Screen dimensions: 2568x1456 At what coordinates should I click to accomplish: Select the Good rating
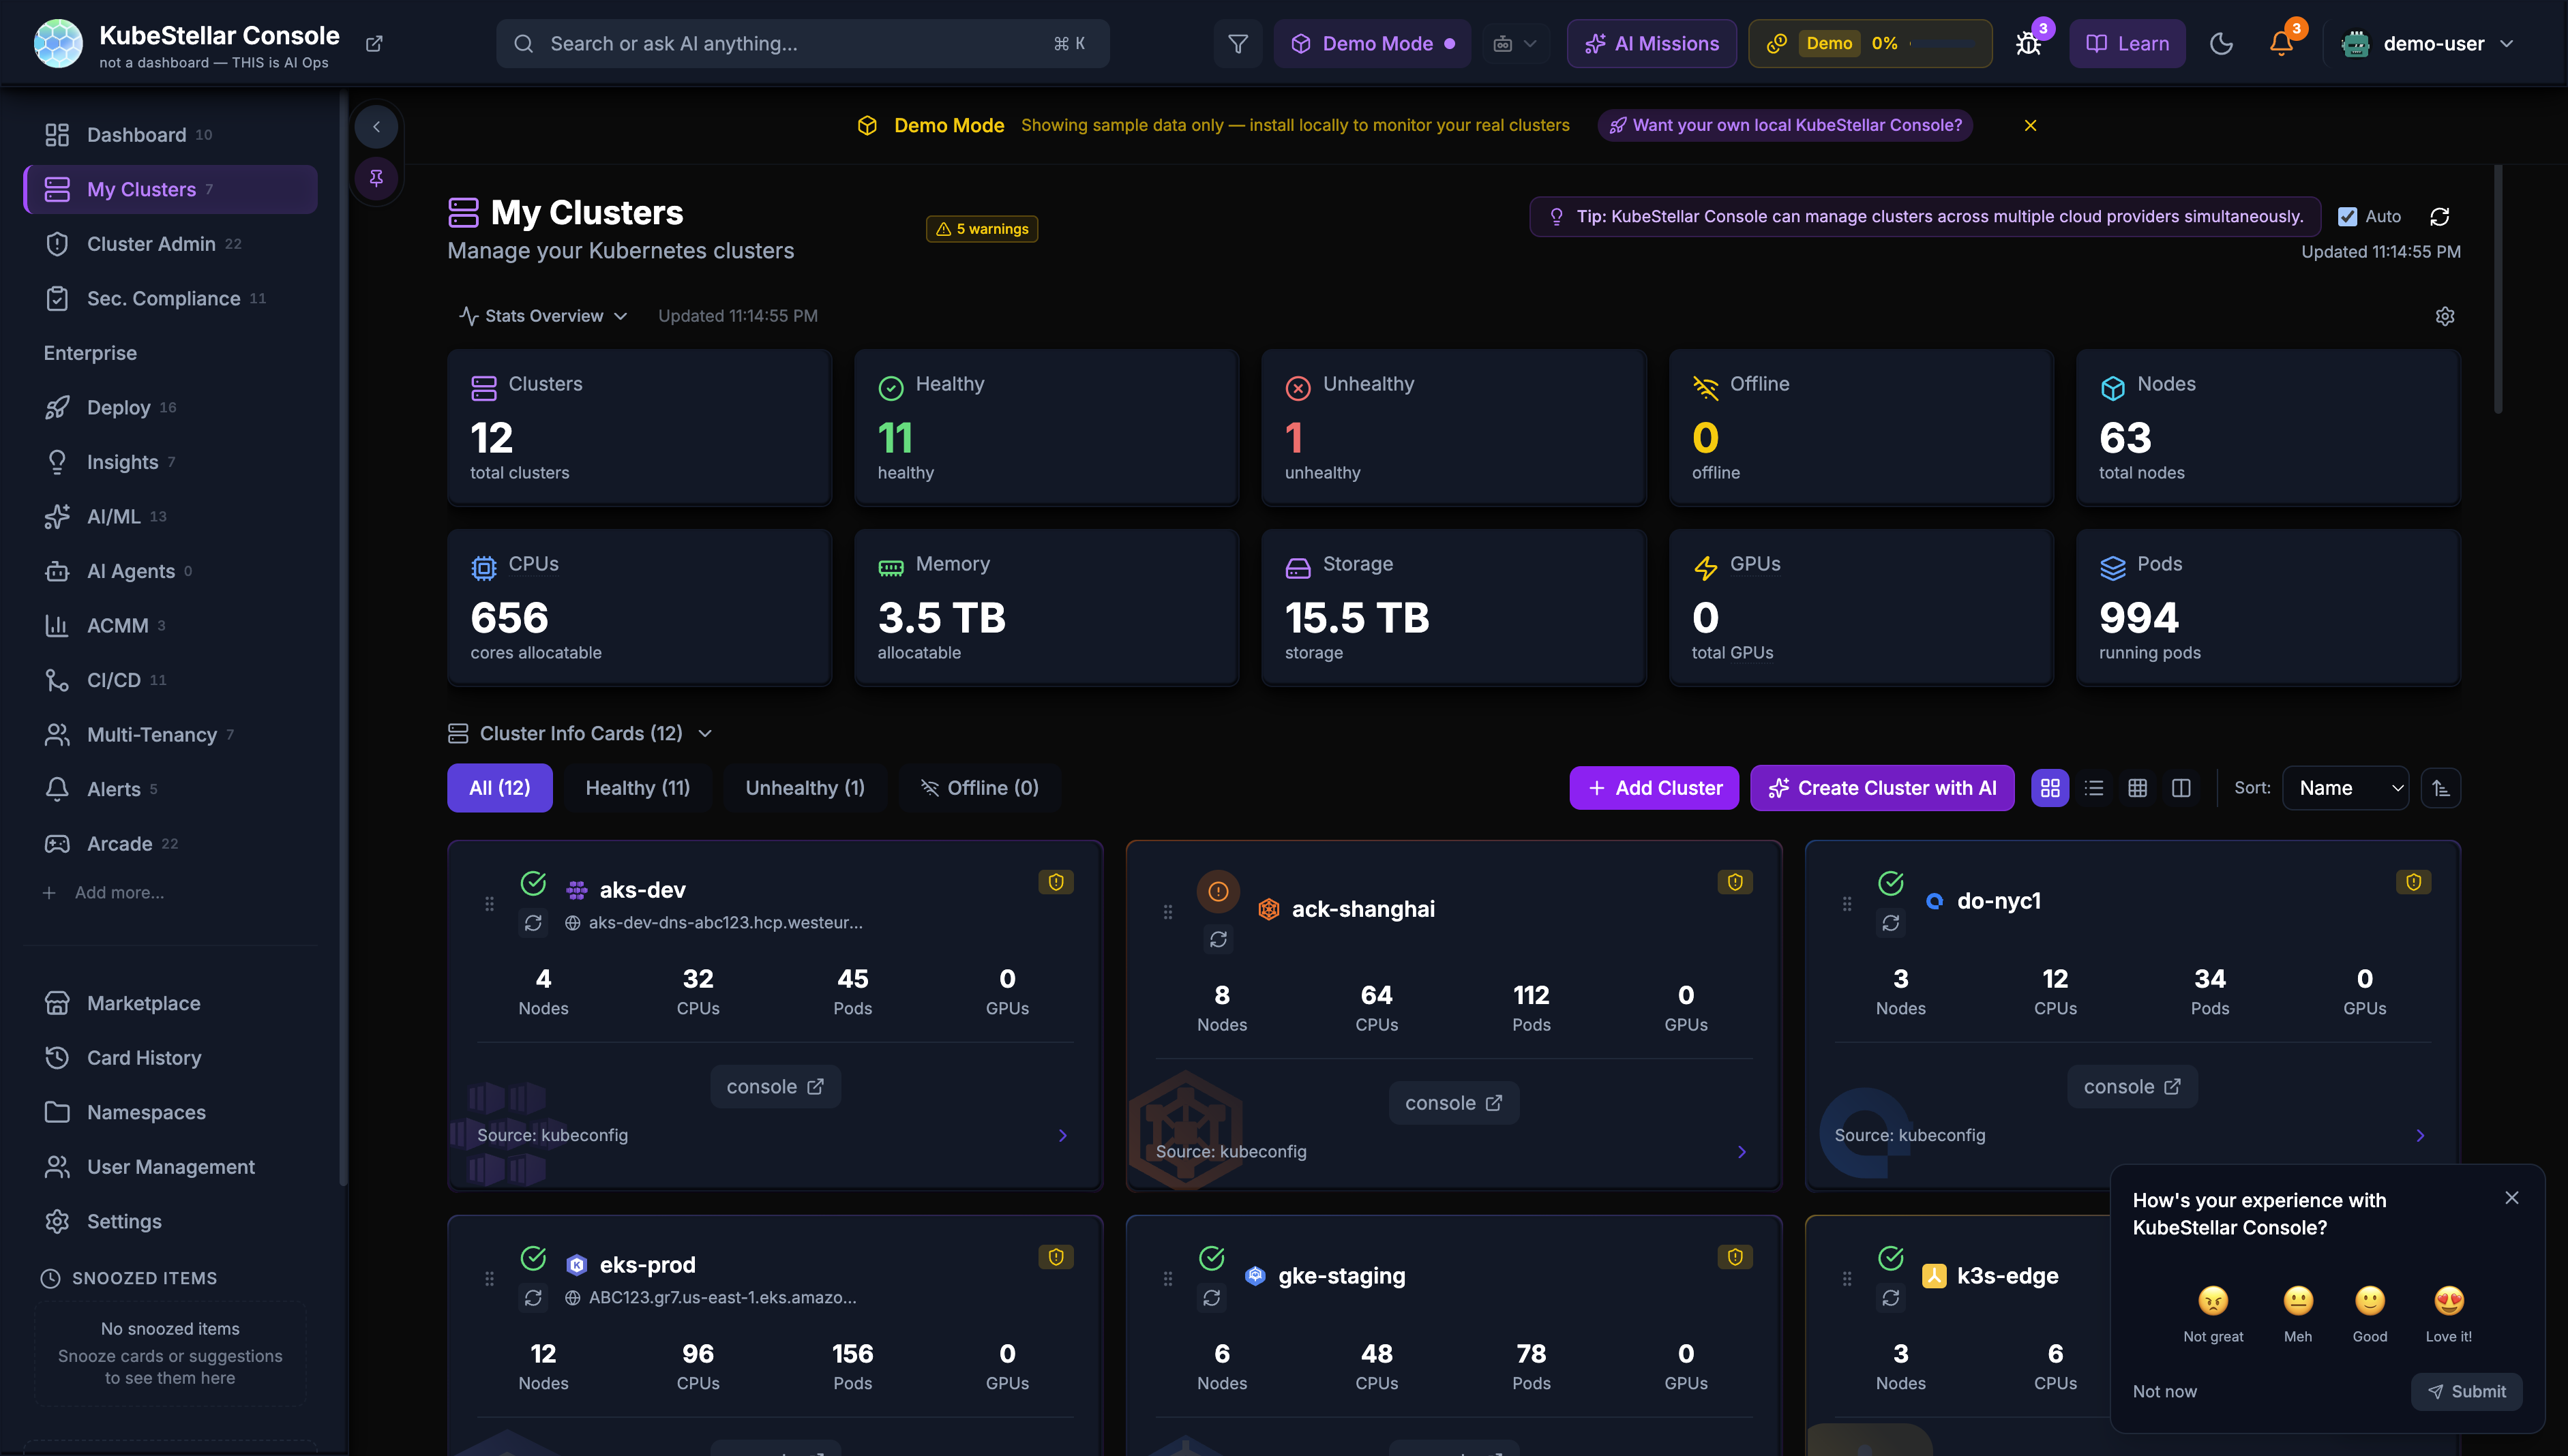tap(2370, 1314)
